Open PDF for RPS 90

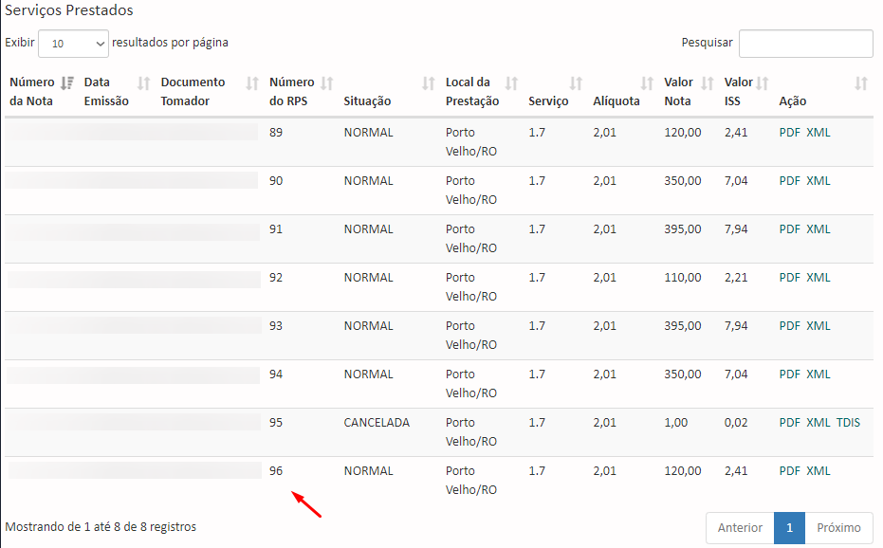(789, 181)
